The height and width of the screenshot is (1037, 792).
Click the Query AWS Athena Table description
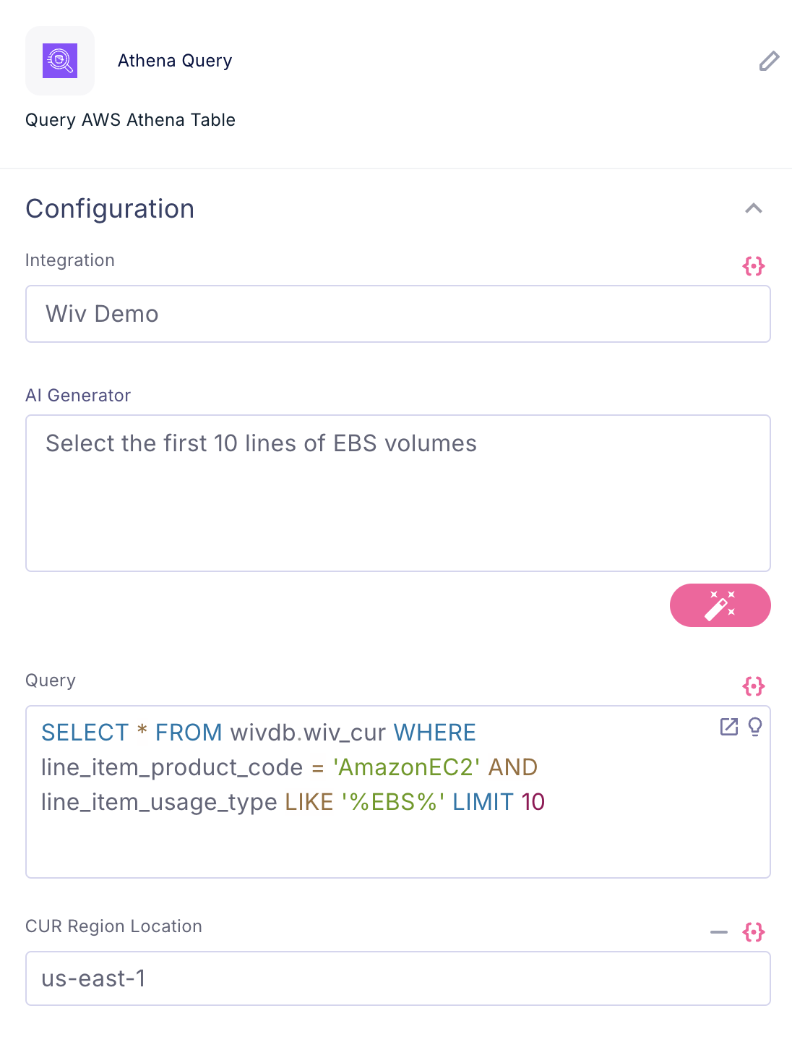click(x=130, y=120)
